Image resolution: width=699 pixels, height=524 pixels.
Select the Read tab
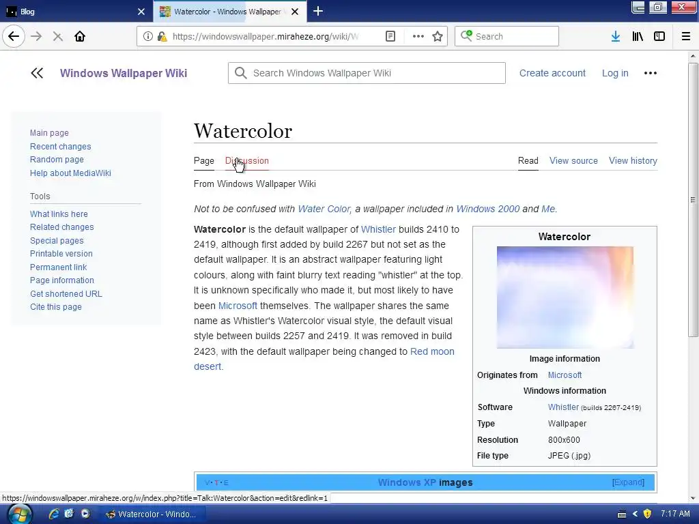pyautogui.click(x=528, y=161)
